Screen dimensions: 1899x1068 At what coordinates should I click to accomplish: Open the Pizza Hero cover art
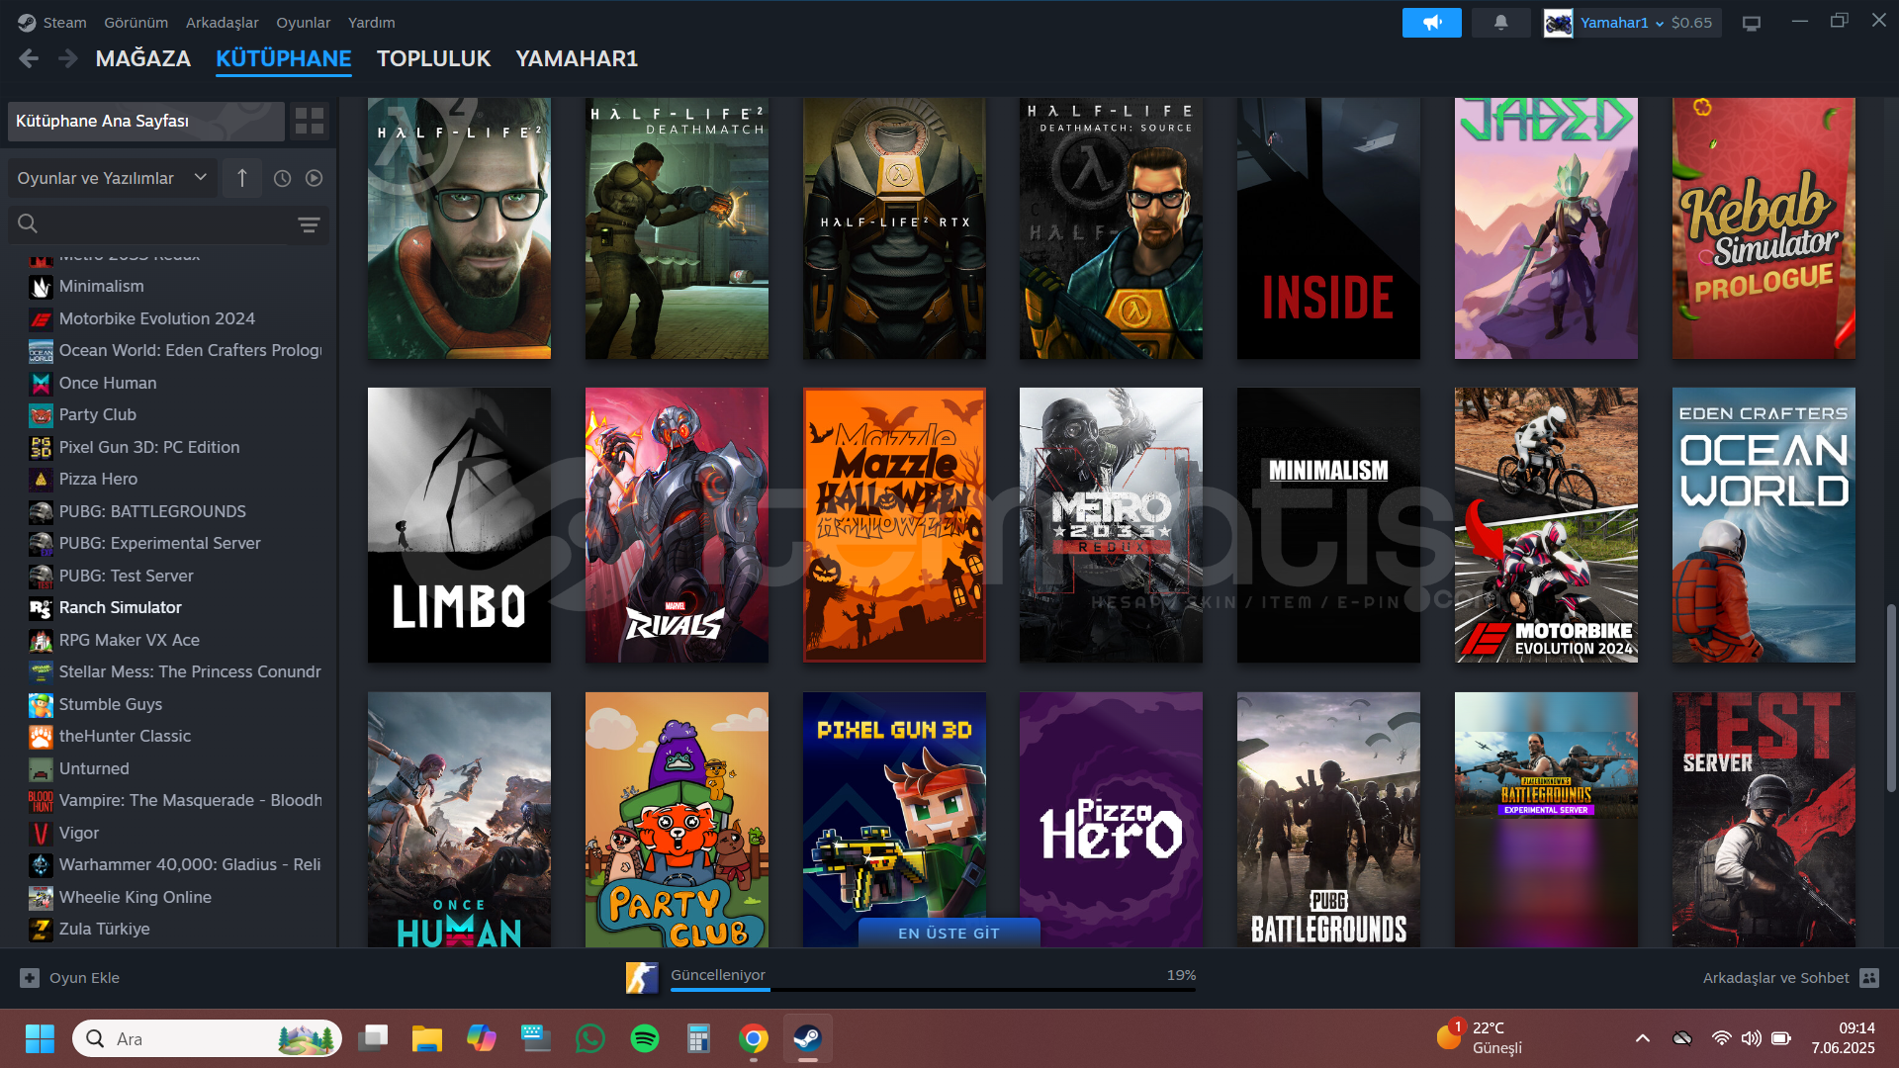coord(1111,820)
